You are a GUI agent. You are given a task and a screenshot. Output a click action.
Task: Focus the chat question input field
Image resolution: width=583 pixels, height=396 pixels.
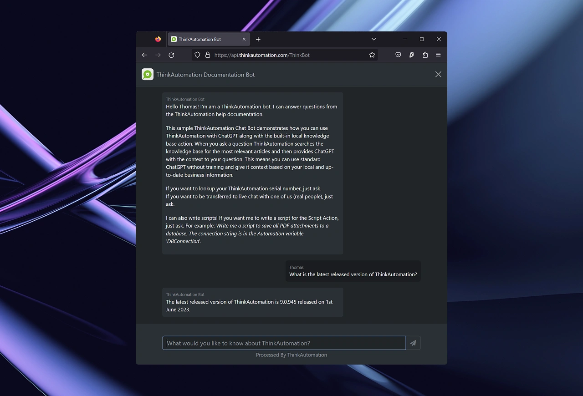[x=283, y=343]
